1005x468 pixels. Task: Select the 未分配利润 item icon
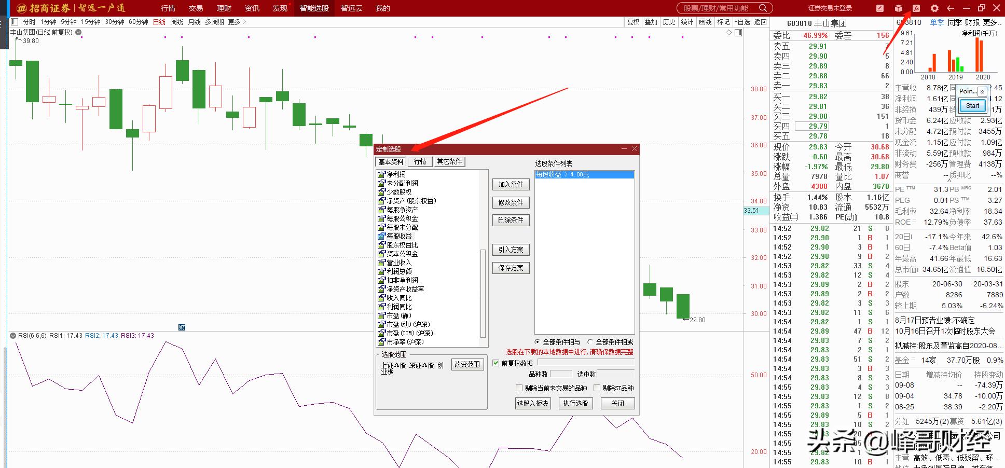[381, 183]
